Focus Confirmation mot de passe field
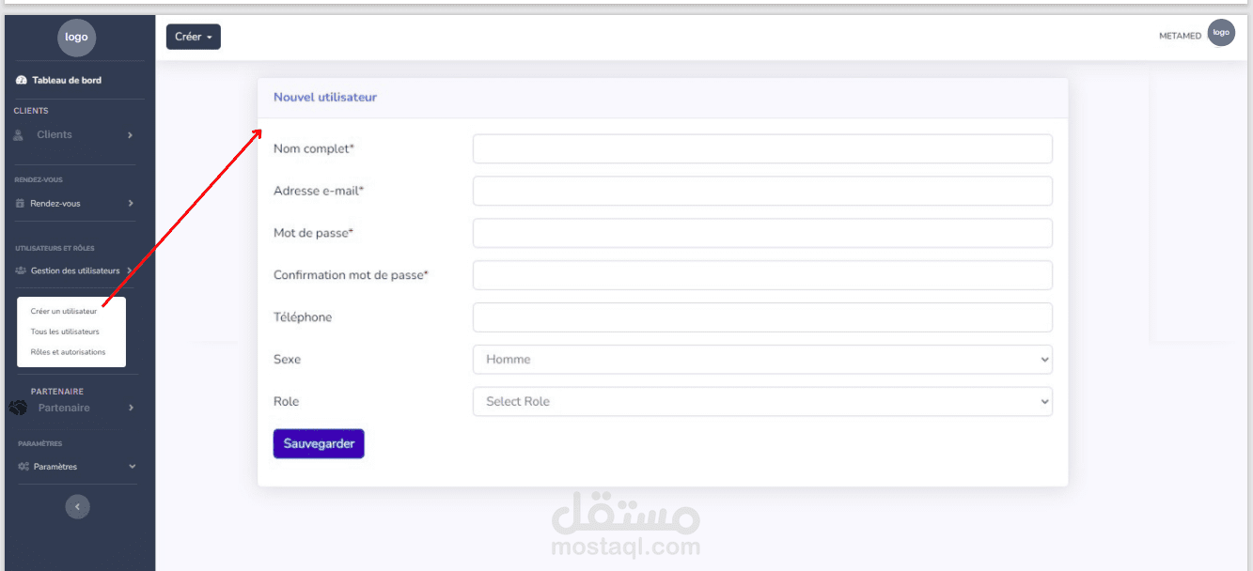1253x571 pixels. tap(762, 275)
